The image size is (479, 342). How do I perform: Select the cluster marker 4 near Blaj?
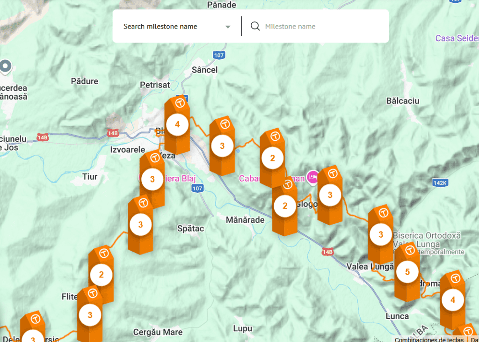(x=177, y=125)
